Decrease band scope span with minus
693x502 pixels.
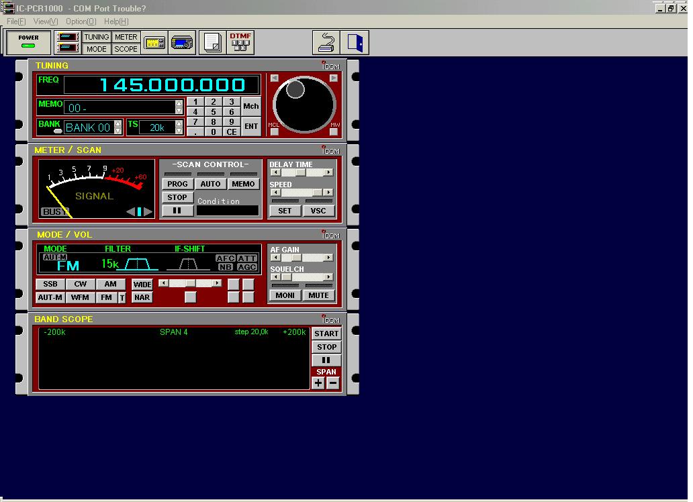333,383
